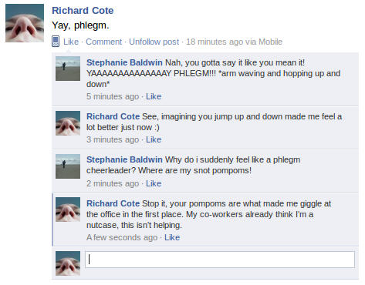Like the comment posted 3 minutes ago
This screenshot has height=285, width=365.
point(154,139)
